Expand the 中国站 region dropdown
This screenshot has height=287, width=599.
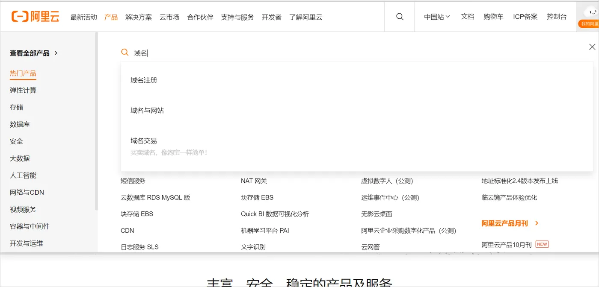437,17
